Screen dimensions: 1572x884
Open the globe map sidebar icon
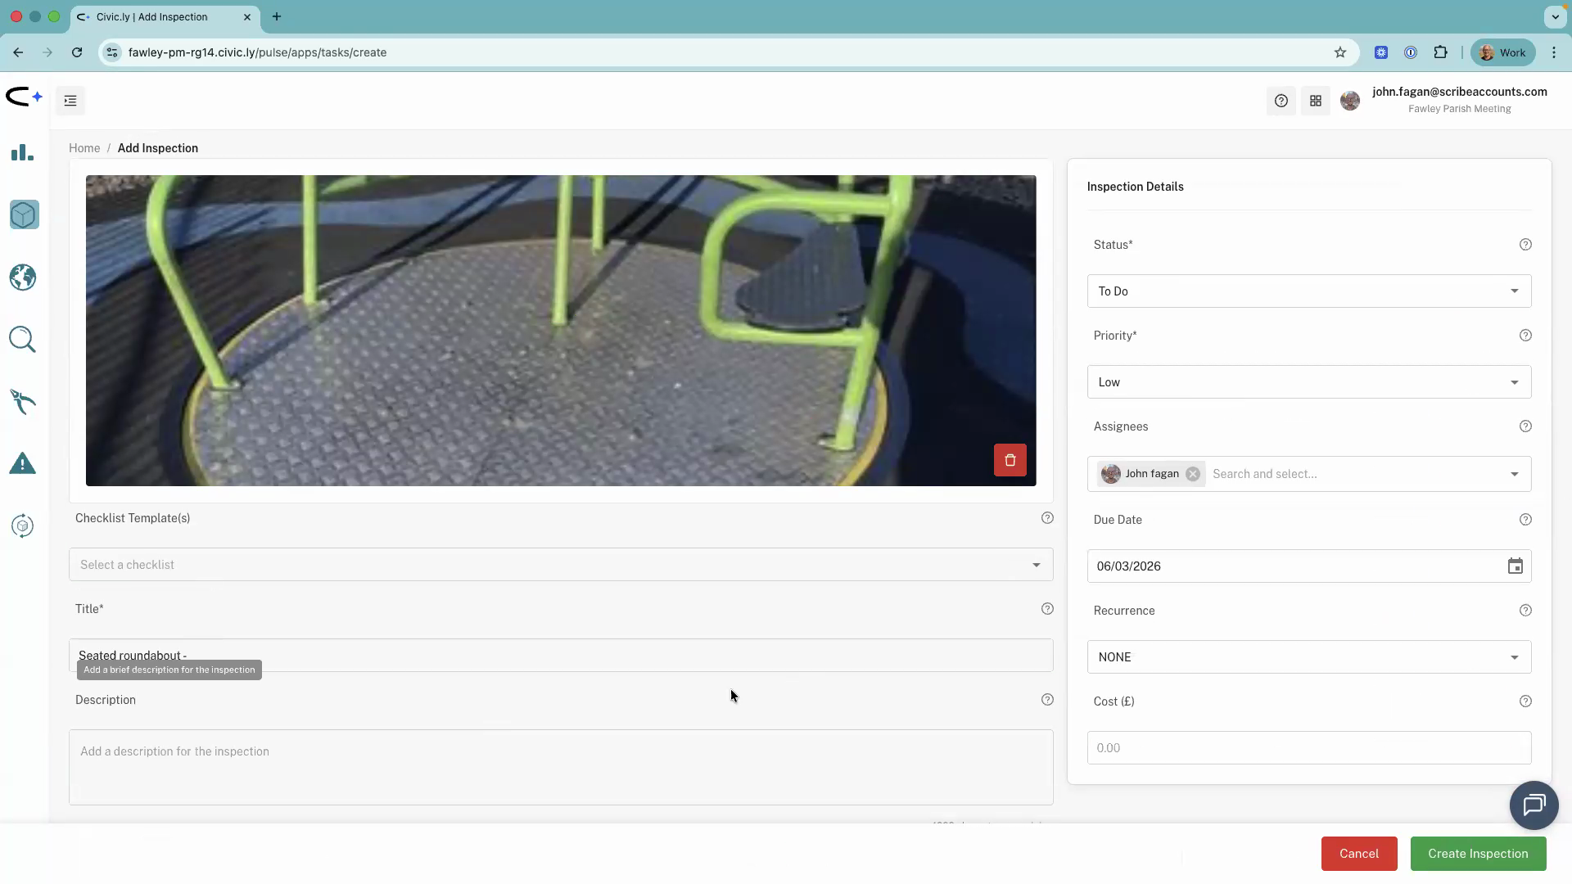pyautogui.click(x=23, y=277)
